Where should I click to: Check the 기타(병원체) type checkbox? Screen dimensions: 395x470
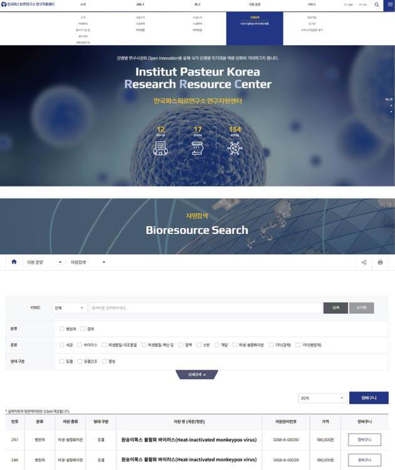(298, 344)
